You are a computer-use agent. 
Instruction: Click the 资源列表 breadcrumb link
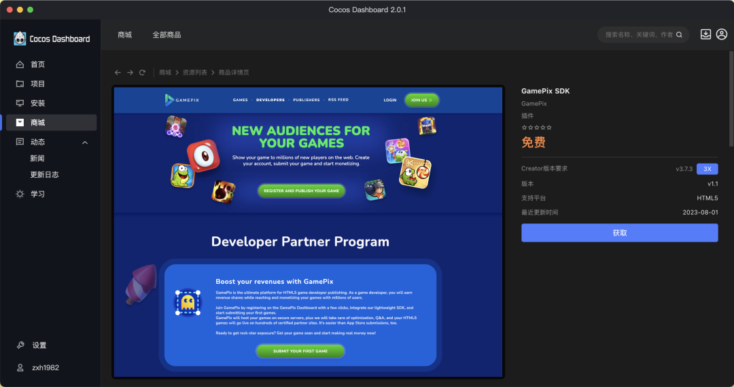pyautogui.click(x=195, y=73)
